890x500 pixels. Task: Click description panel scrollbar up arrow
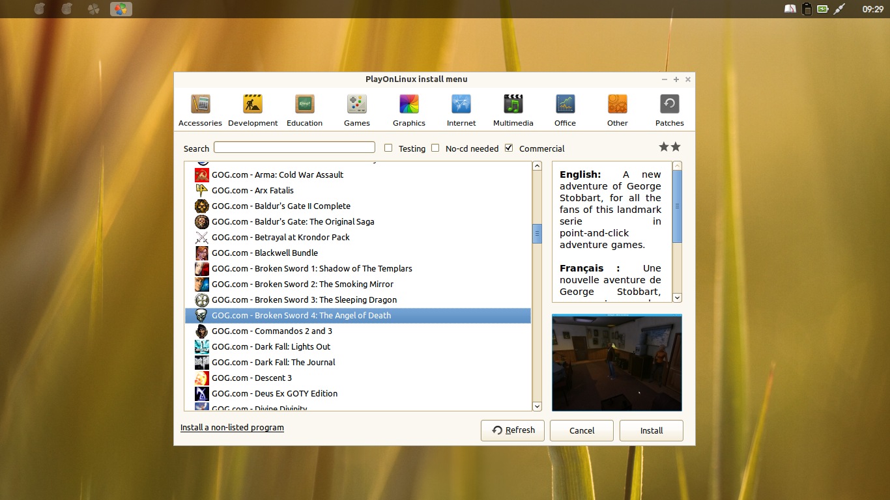pyautogui.click(x=678, y=166)
